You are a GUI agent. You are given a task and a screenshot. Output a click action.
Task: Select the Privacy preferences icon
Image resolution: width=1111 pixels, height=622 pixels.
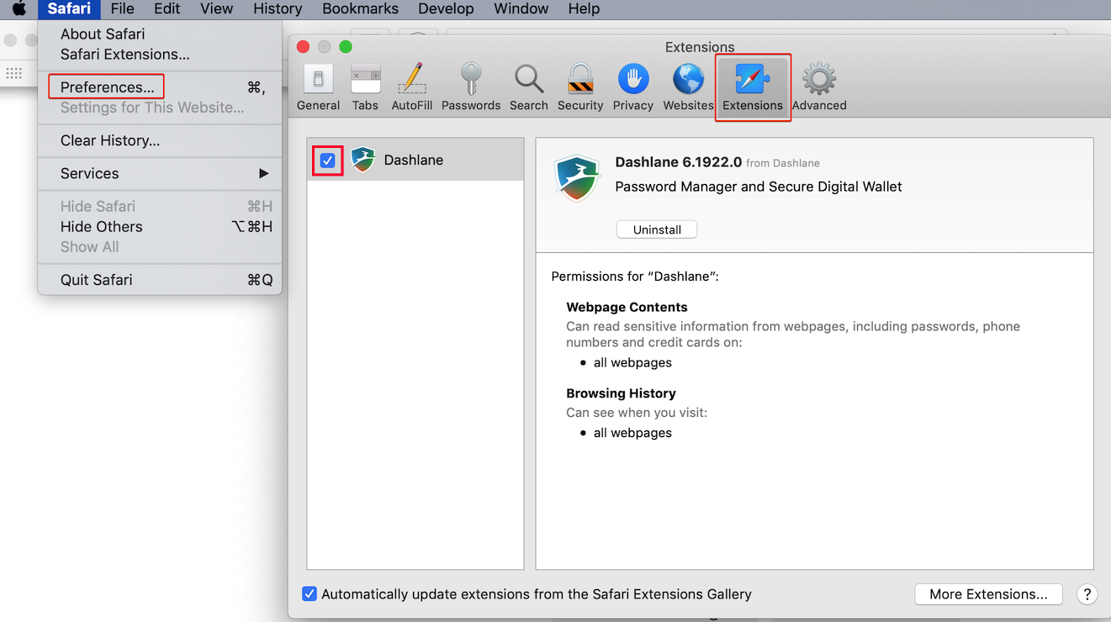[632, 84]
